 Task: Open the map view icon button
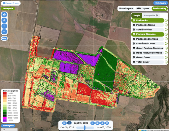[x=4, y=15]
